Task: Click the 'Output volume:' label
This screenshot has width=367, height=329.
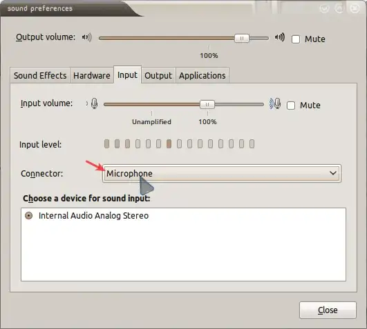Action: click(x=46, y=37)
